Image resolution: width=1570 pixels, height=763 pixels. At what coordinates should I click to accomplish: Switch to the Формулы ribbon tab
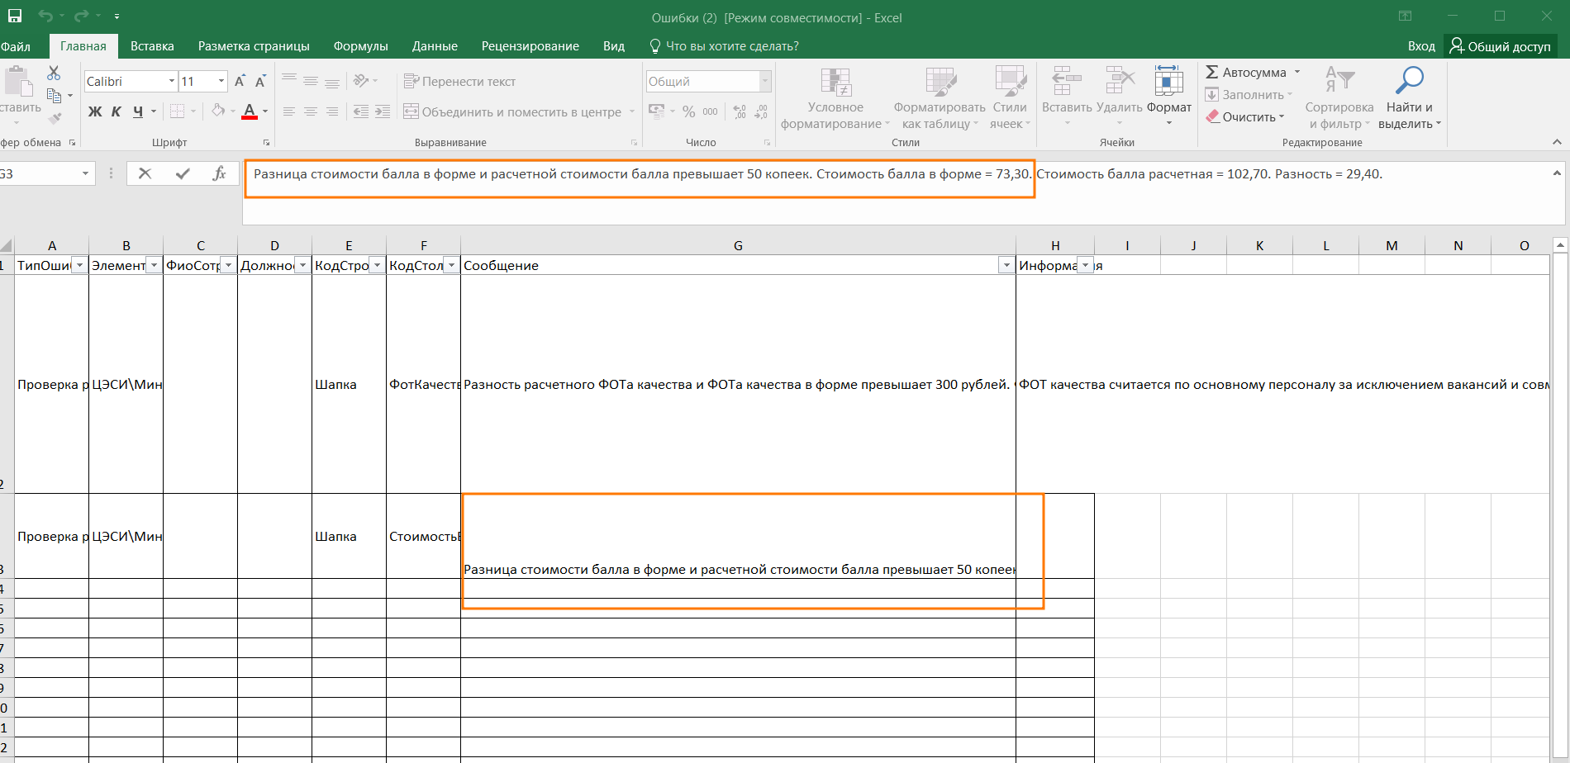(x=360, y=46)
